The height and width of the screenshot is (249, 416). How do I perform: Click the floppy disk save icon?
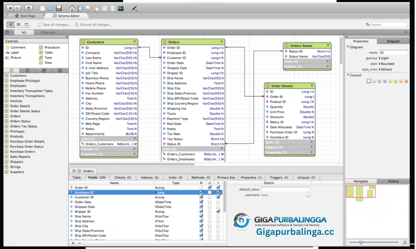[x=59, y=8]
